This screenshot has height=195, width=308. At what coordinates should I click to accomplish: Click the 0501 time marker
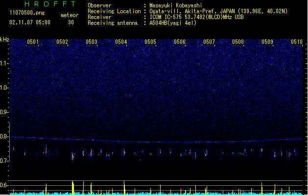pos(33,42)
